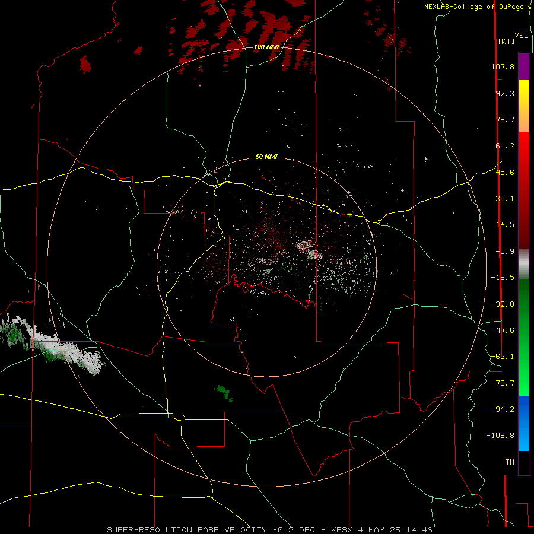534x534 pixels.
Task: Click the [KT] units label
Action: click(x=507, y=41)
